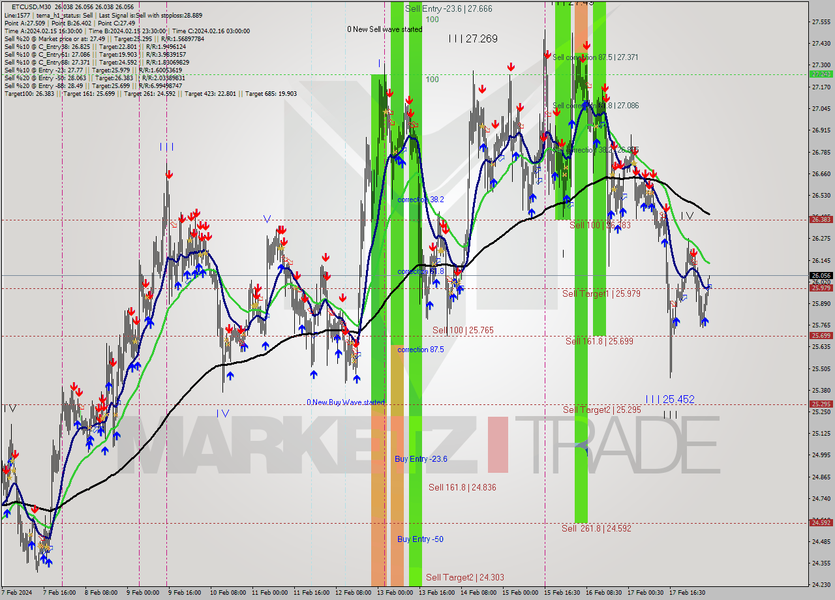This screenshot has height=600, width=835.
Task: Click the 24.230 price scale value
Action: (x=821, y=584)
